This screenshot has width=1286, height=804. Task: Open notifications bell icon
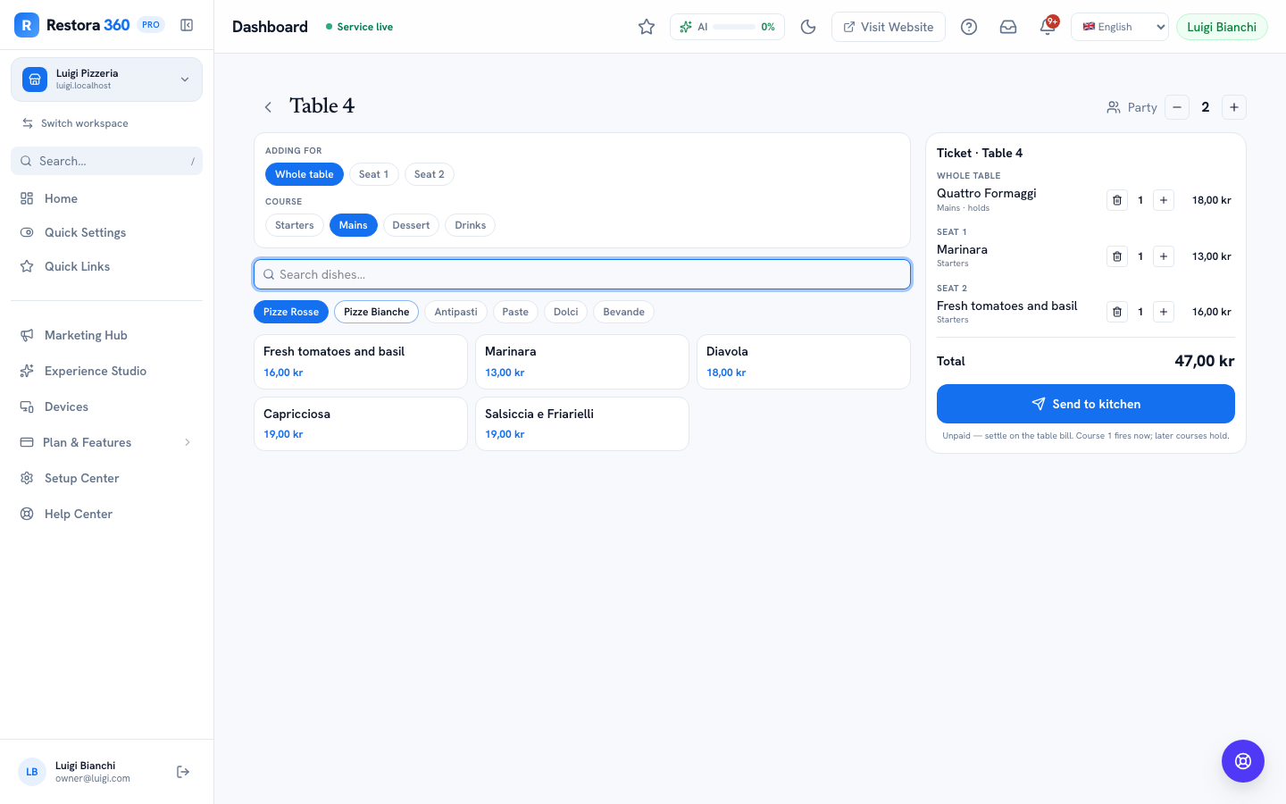click(x=1048, y=27)
